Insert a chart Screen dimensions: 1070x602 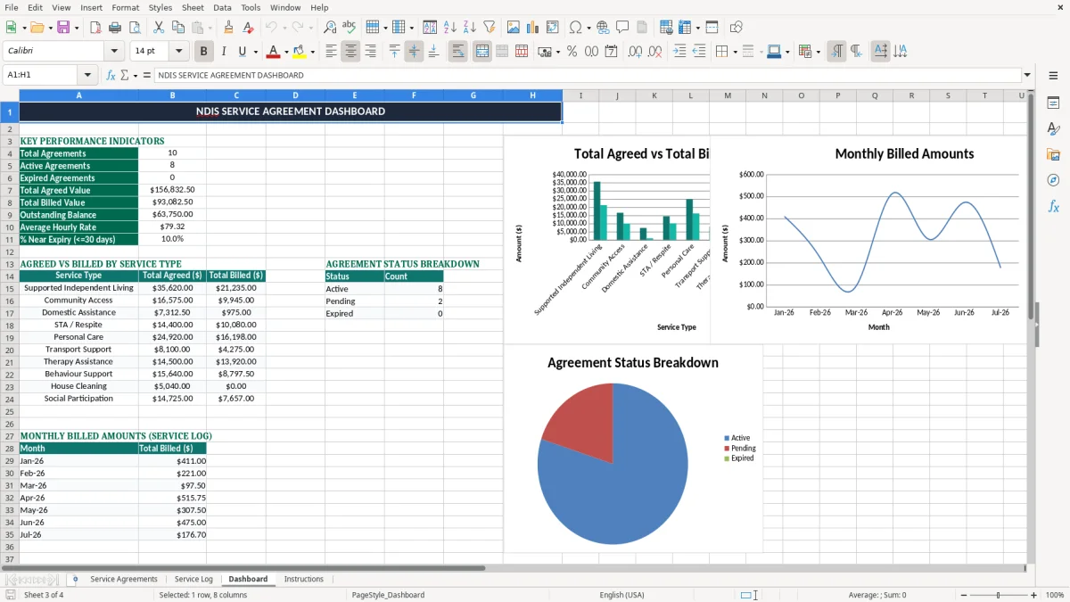(533, 28)
